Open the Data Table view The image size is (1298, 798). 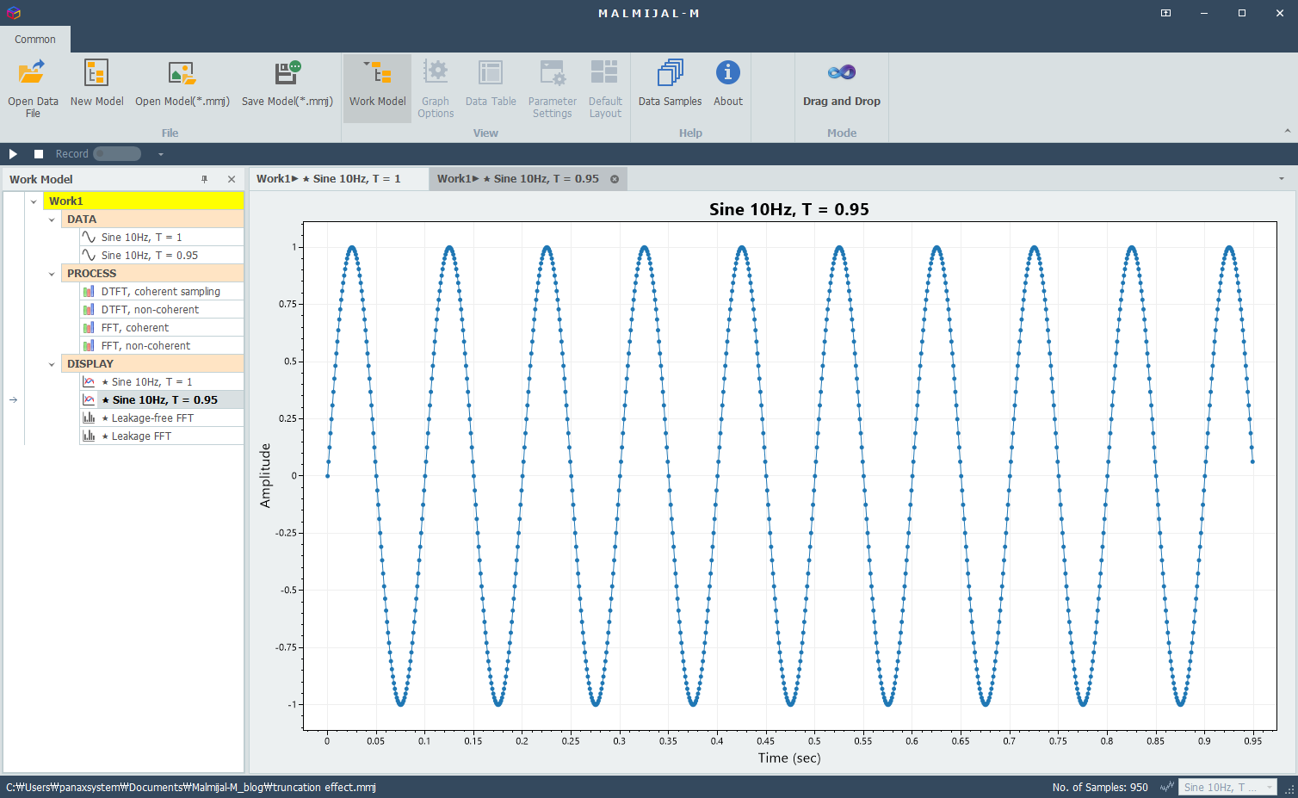[x=491, y=84]
